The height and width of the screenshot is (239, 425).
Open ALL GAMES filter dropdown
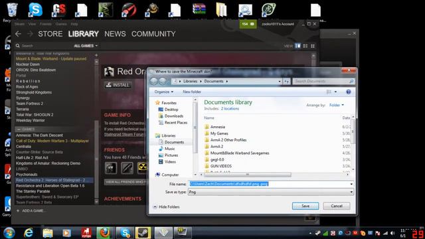tap(86, 46)
